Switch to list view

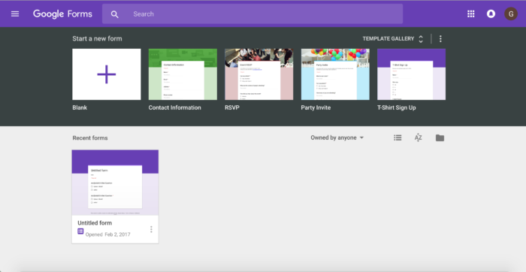coord(398,138)
